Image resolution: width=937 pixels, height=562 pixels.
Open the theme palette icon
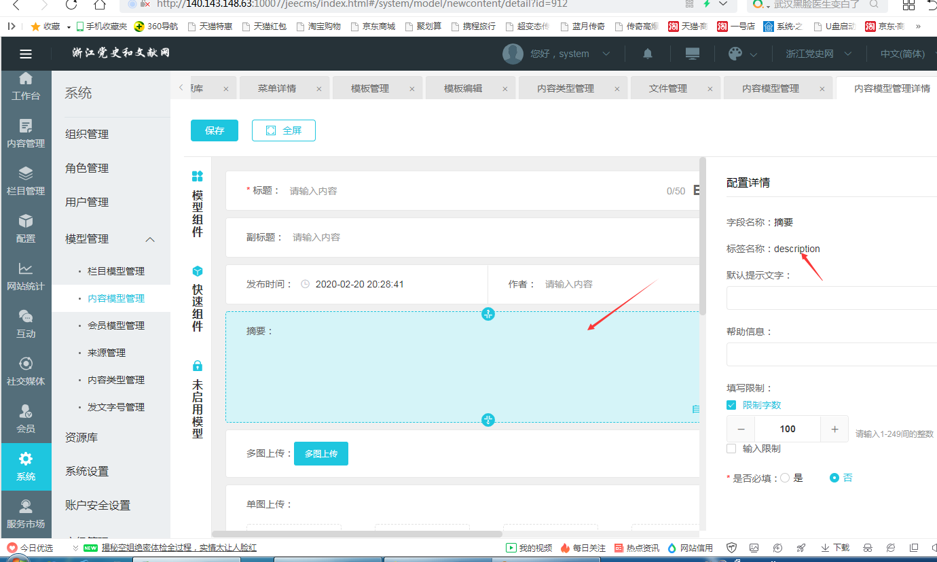pos(735,54)
